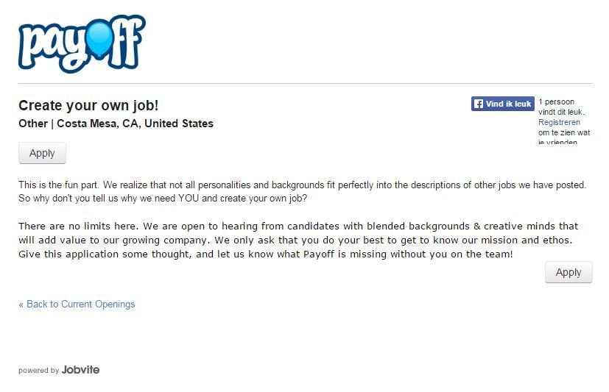Image resolution: width=609 pixels, height=392 pixels.
Task: Click the "powered by" text
Action: pos(38,370)
